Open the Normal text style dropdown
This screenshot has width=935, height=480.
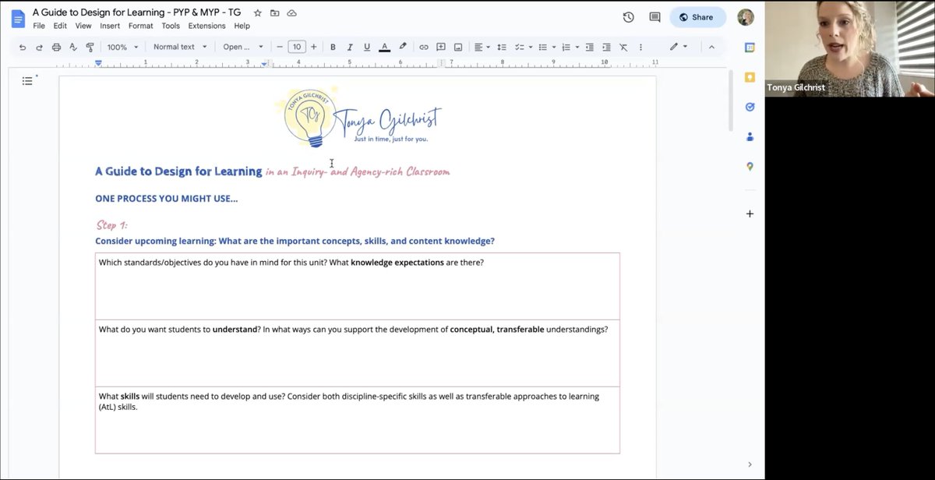180,47
